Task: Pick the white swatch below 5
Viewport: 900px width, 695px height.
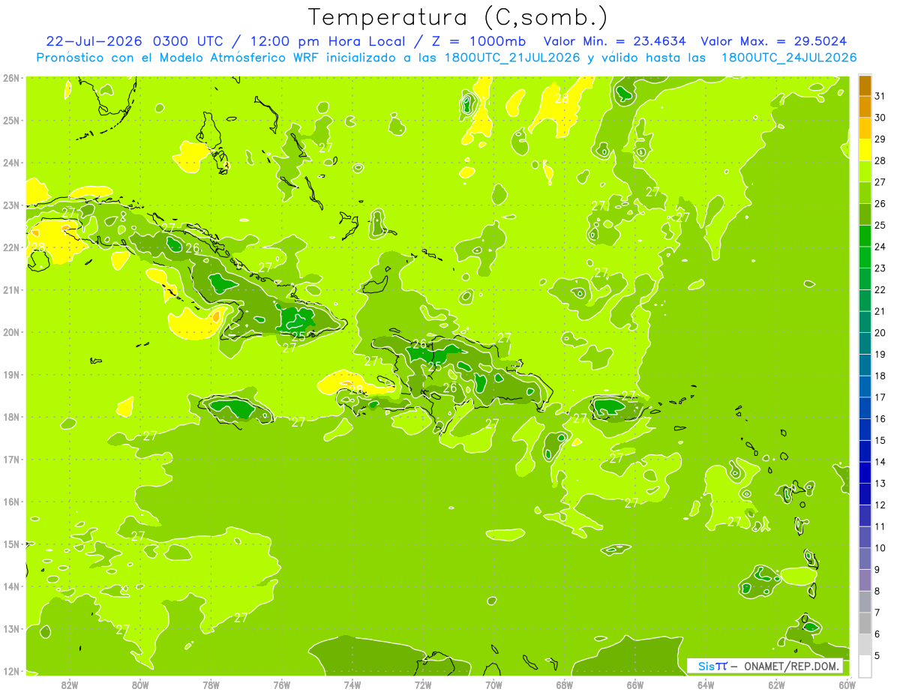Action: [x=865, y=666]
